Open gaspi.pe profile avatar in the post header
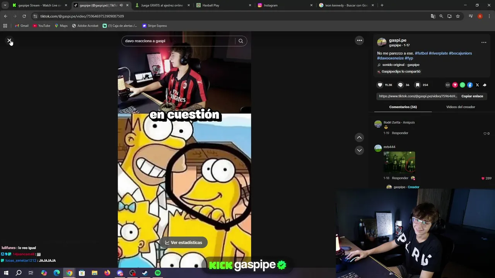Screen dimensions: 495x278 382,42
